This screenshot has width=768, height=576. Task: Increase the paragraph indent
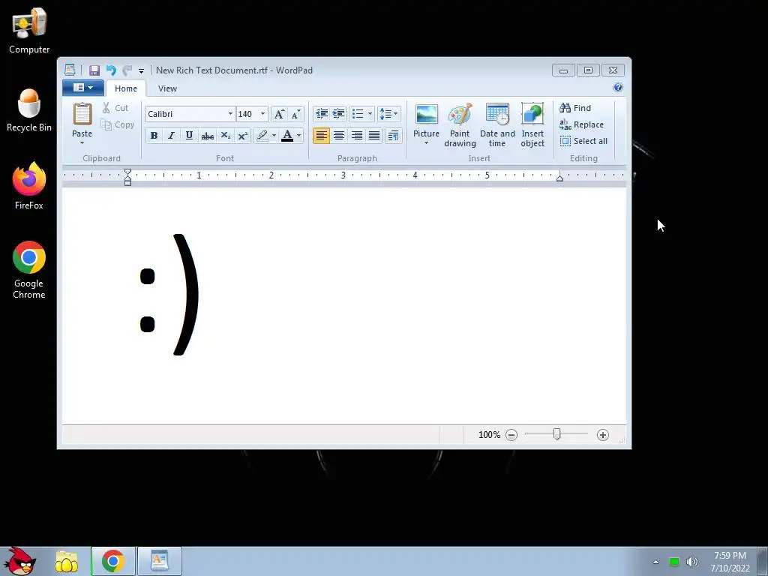click(x=338, y=114)
